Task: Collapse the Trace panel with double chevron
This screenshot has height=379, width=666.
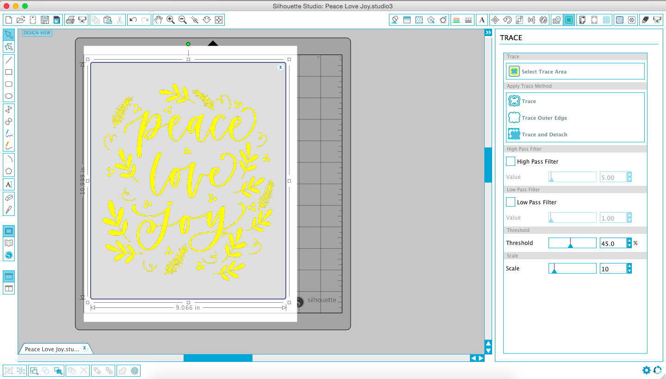Action: (488, 32)
